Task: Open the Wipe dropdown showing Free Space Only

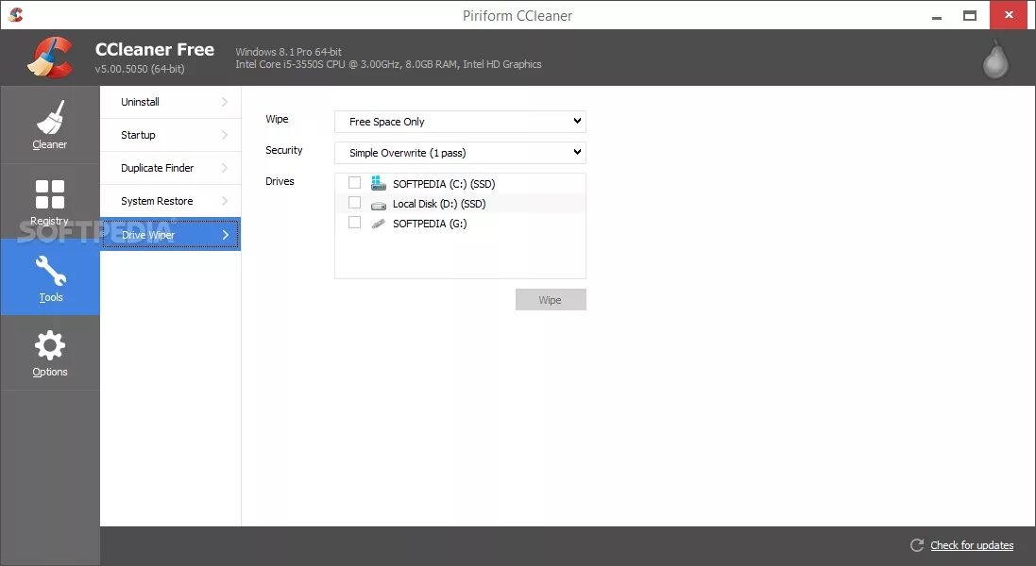Action: [460, 122]
